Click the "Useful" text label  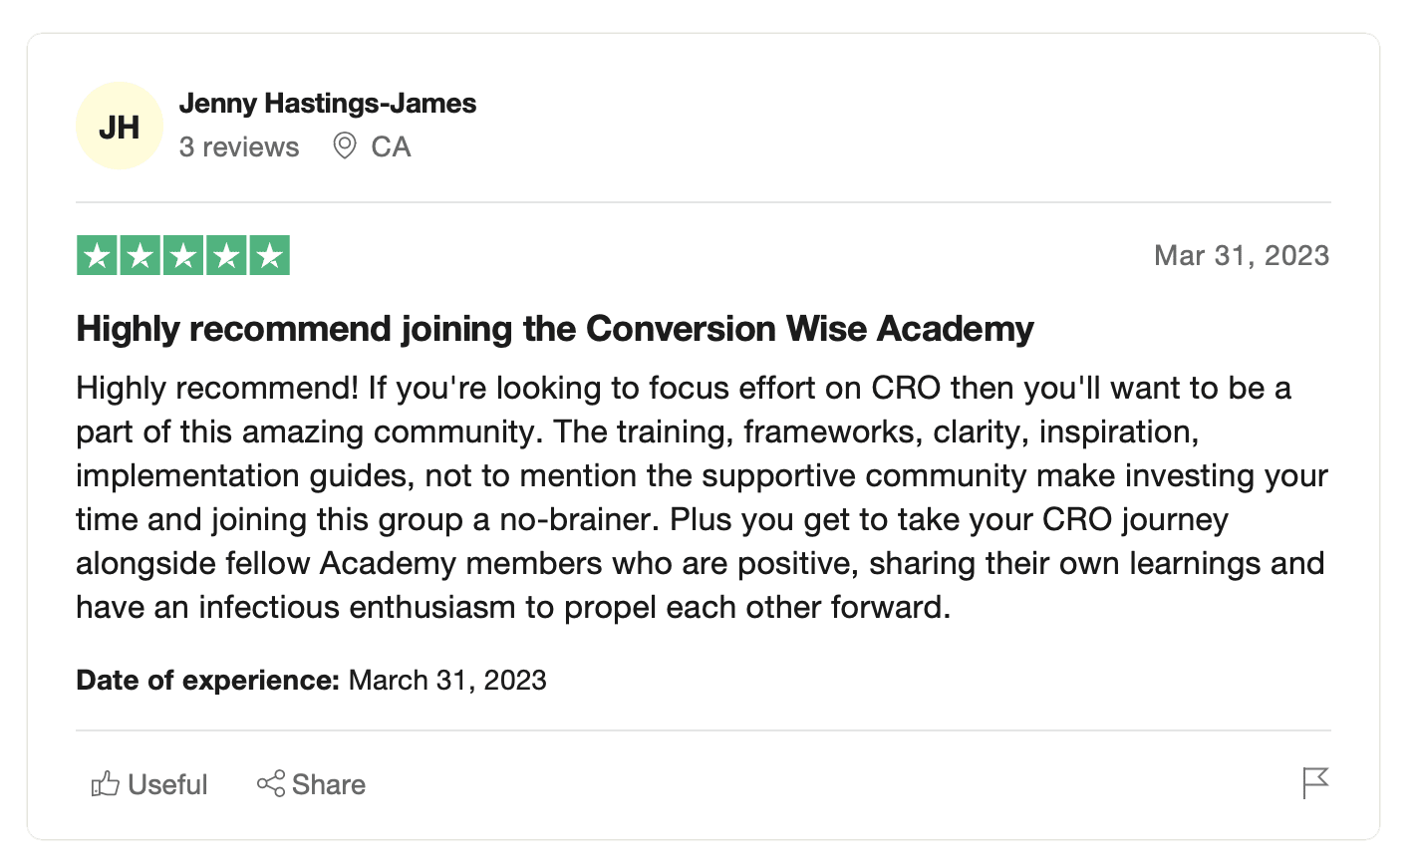[x=168, y=785]
